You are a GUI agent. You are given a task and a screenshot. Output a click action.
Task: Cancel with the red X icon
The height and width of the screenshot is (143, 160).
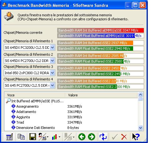click(x=124, y=137)
